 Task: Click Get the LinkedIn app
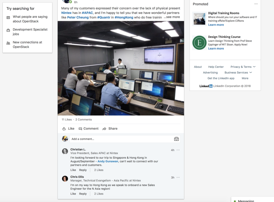pyautogui.click(x=221, y=78)
